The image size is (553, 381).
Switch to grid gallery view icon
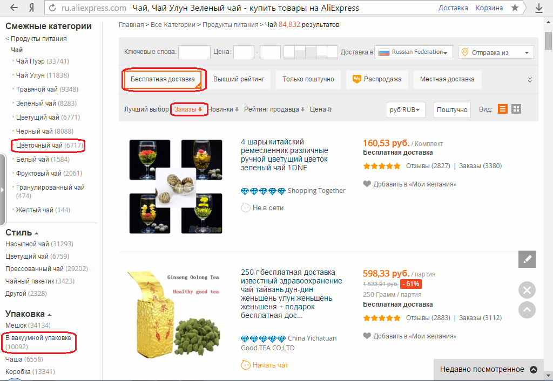click(516, 109)
